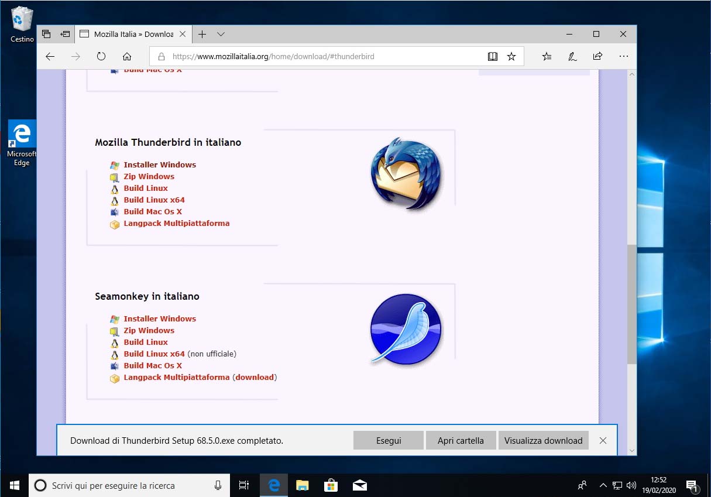The image size is (711, 497).
Task: Open the People icon in system tray
Action: click(582, 485)
